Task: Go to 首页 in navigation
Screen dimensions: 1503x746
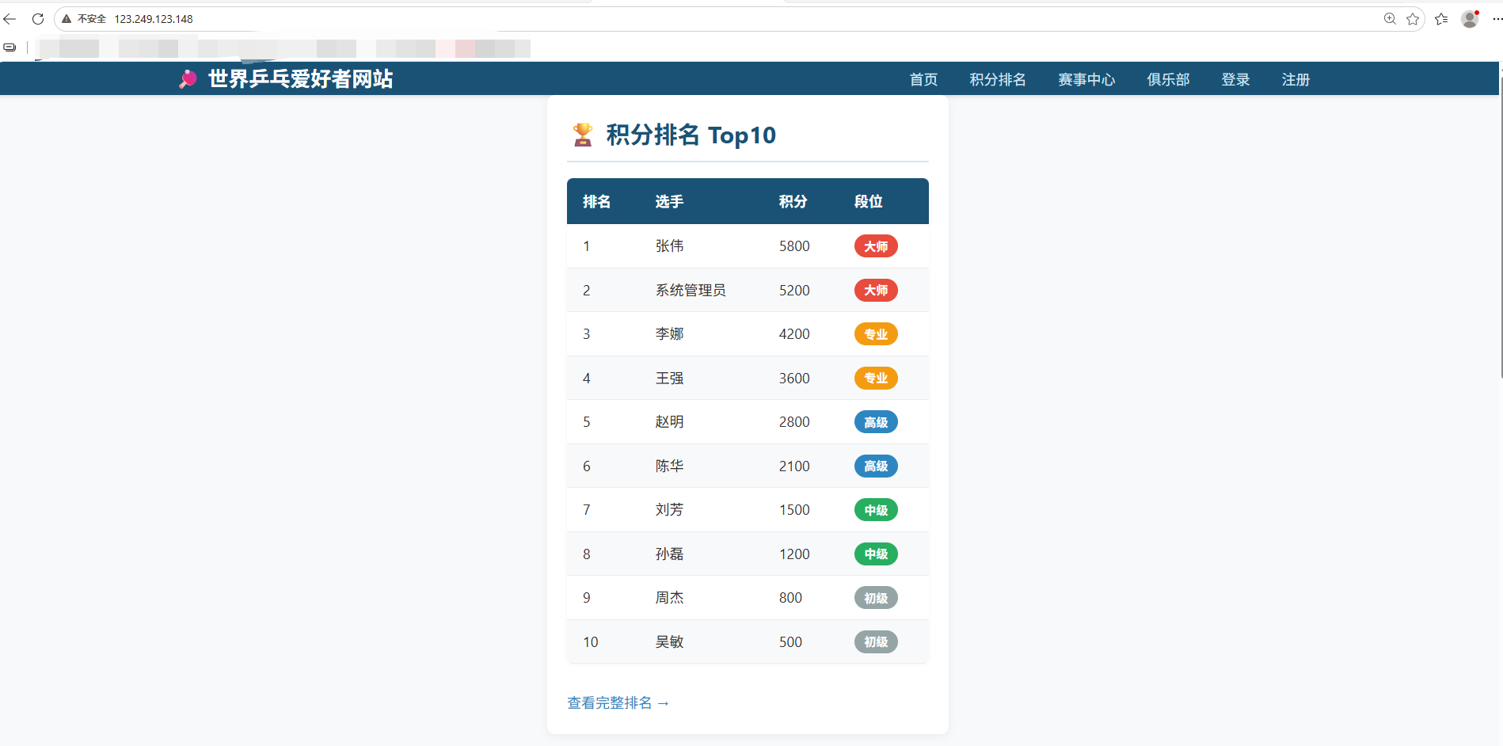Action: pos(923,80)
